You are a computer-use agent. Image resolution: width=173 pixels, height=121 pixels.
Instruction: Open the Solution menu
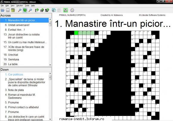coord(20,6)
